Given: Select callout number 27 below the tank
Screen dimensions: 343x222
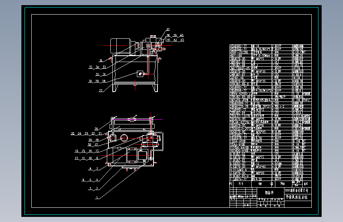Looking at the screenshot, I should coord(100,90).
